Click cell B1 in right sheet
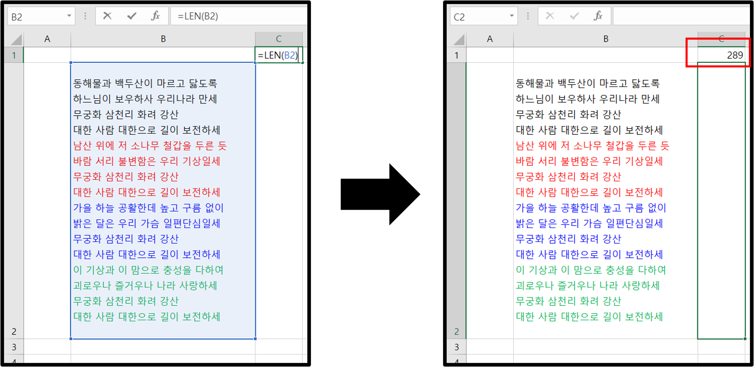754x367 pixels. [x=606, y=55]
